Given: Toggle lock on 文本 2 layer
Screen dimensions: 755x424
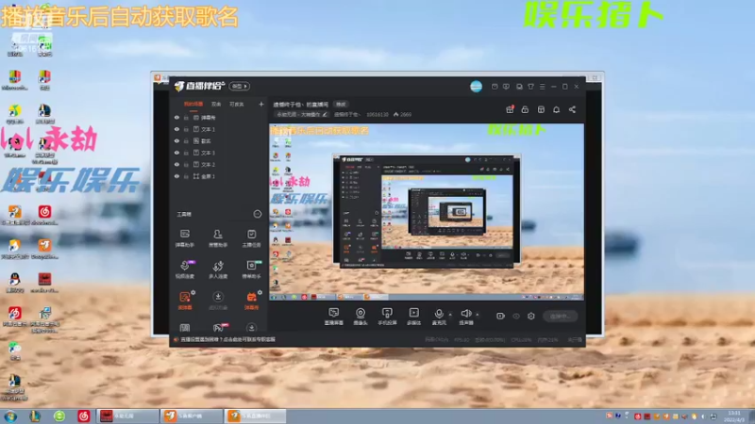Looking at the screenshot, I should pos(186,164).
